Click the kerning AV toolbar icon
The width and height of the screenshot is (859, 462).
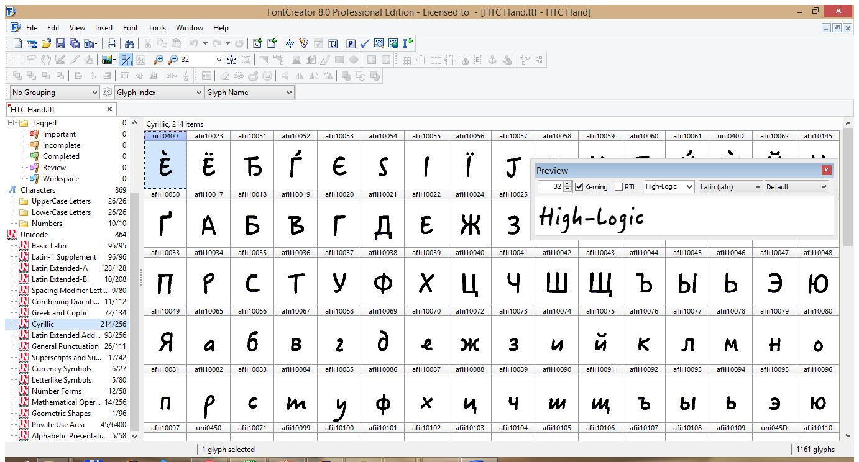coord(290,43)
